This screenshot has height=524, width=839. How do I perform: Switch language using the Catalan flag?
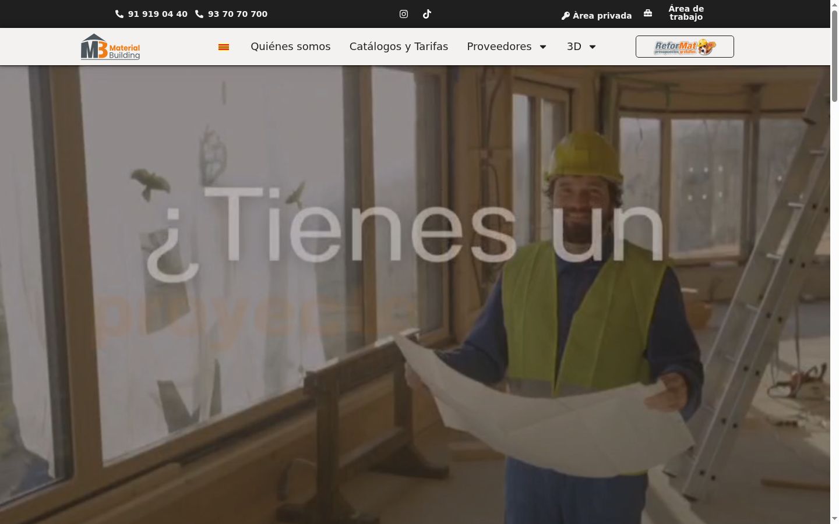[224, 47]
